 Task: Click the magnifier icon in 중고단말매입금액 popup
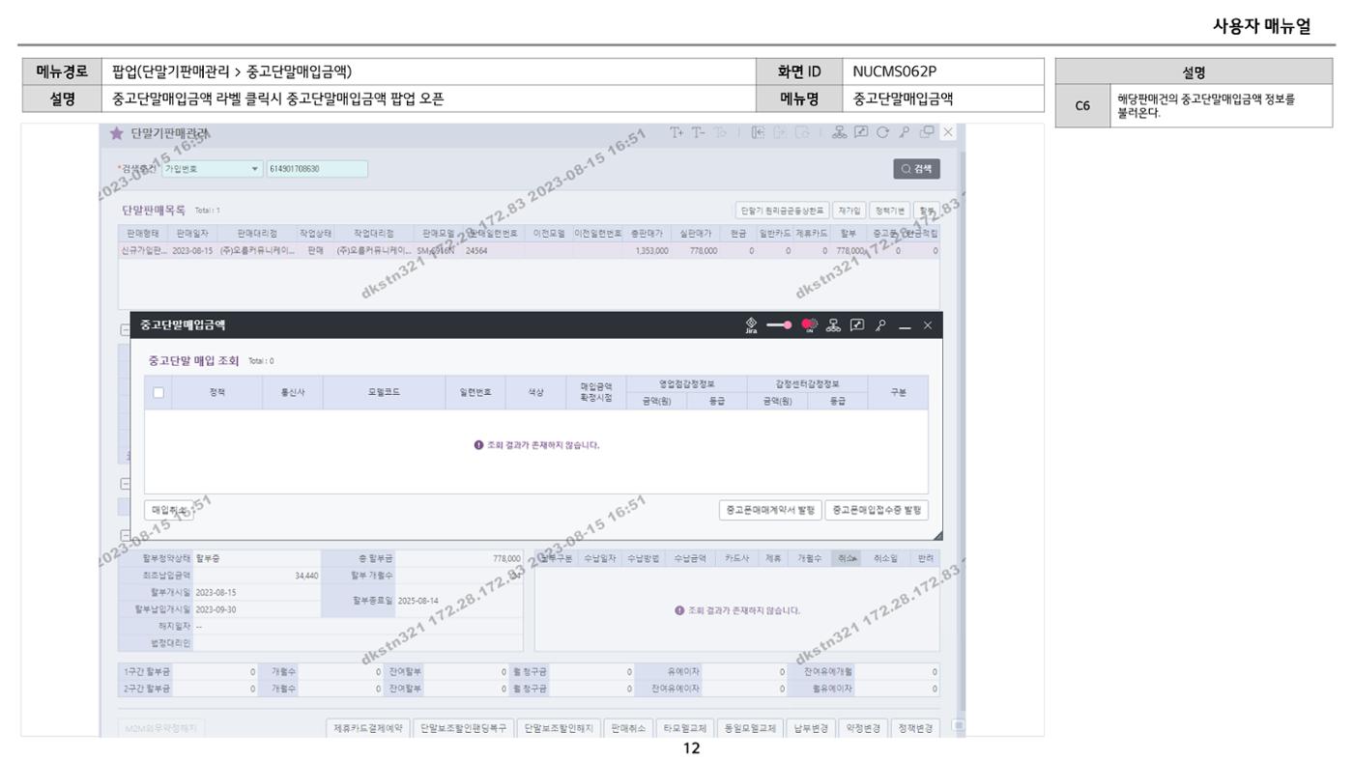coord(880,326)
